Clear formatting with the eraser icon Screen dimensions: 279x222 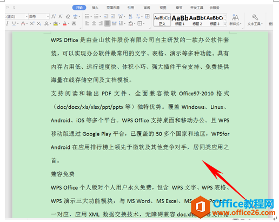point(68,17)
